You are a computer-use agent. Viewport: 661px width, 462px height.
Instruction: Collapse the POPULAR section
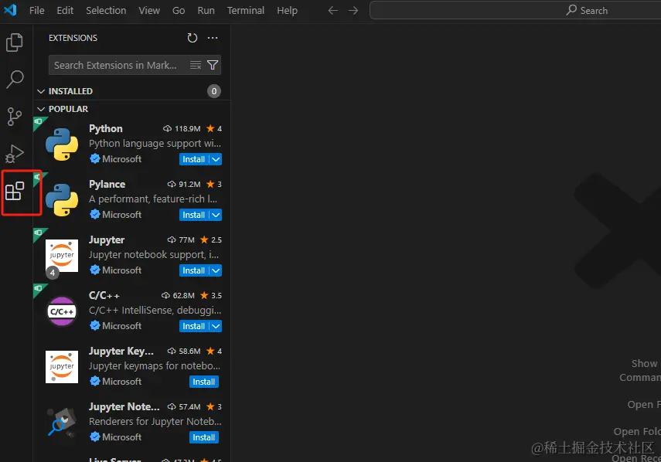coord(41,109)
